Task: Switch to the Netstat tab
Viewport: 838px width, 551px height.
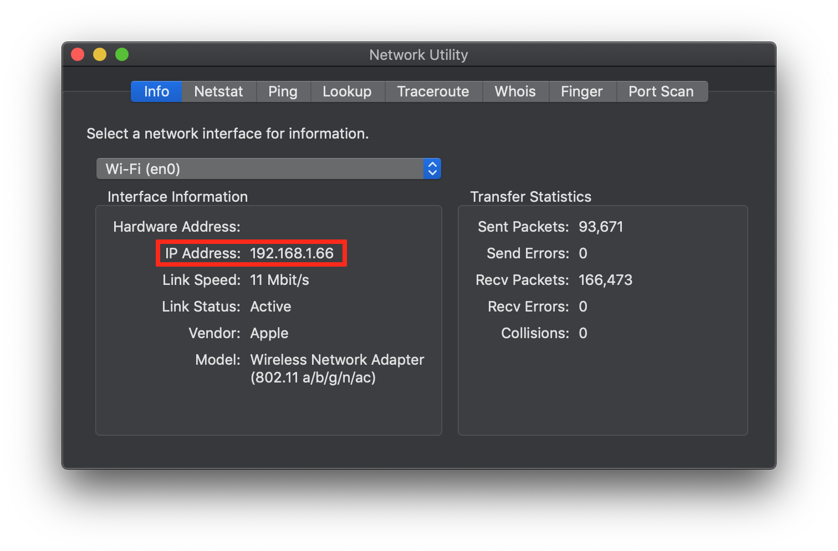Action: tap(218, 91)
